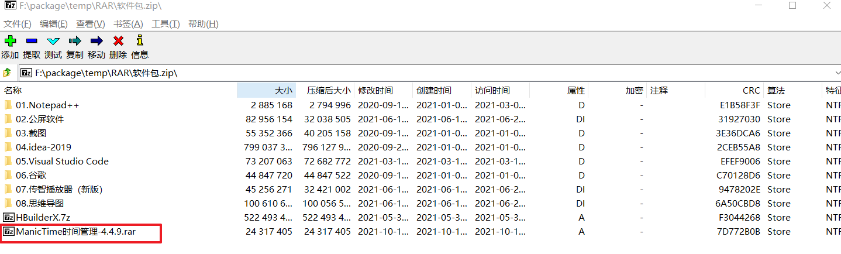Click size value 2 885 168

point(271,105)
